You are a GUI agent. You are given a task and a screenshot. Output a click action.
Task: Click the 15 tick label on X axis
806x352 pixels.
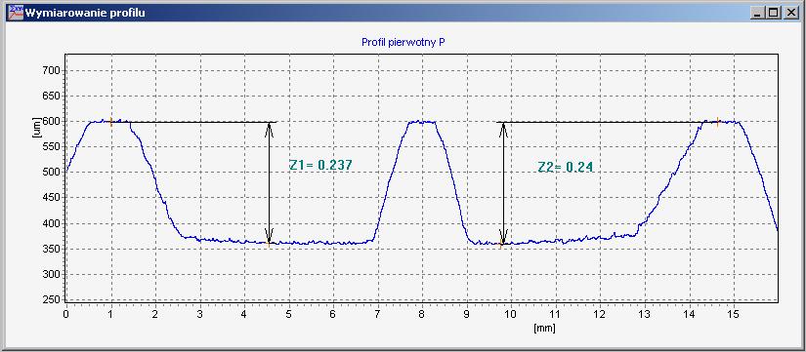(x=734, y=314)
